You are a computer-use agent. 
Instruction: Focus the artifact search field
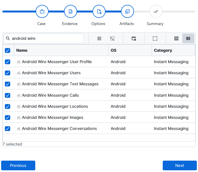click(x=44, y=38)
